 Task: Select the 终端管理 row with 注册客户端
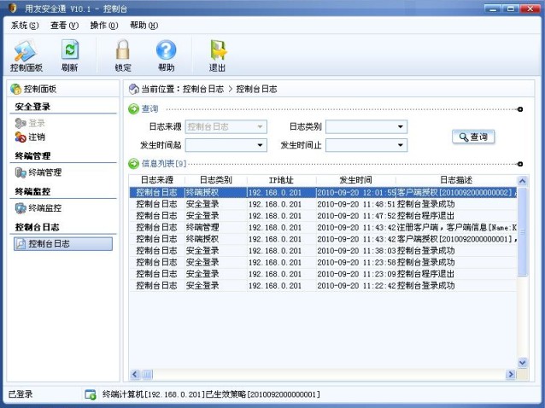tap(323, 227)
